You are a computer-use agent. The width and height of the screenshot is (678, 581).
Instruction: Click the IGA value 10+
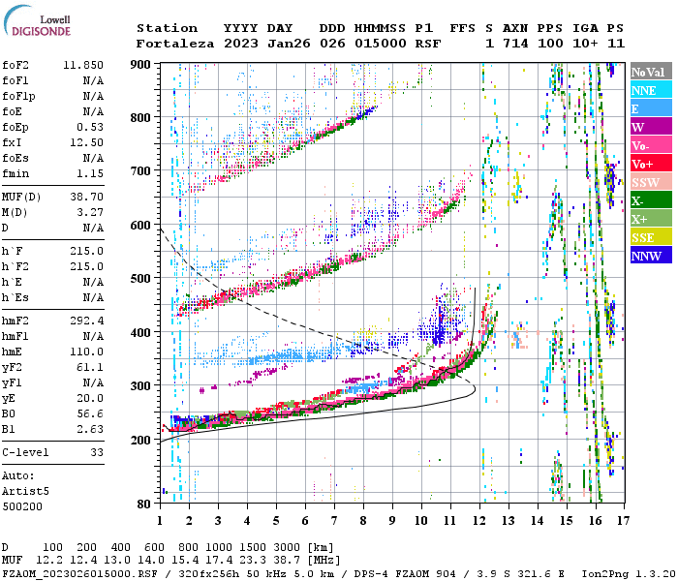pyautogui.click(x=585, y=44)
